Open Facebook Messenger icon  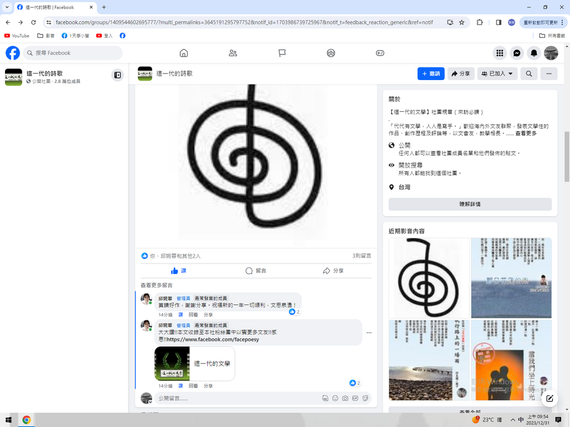[x=517, y=53]
